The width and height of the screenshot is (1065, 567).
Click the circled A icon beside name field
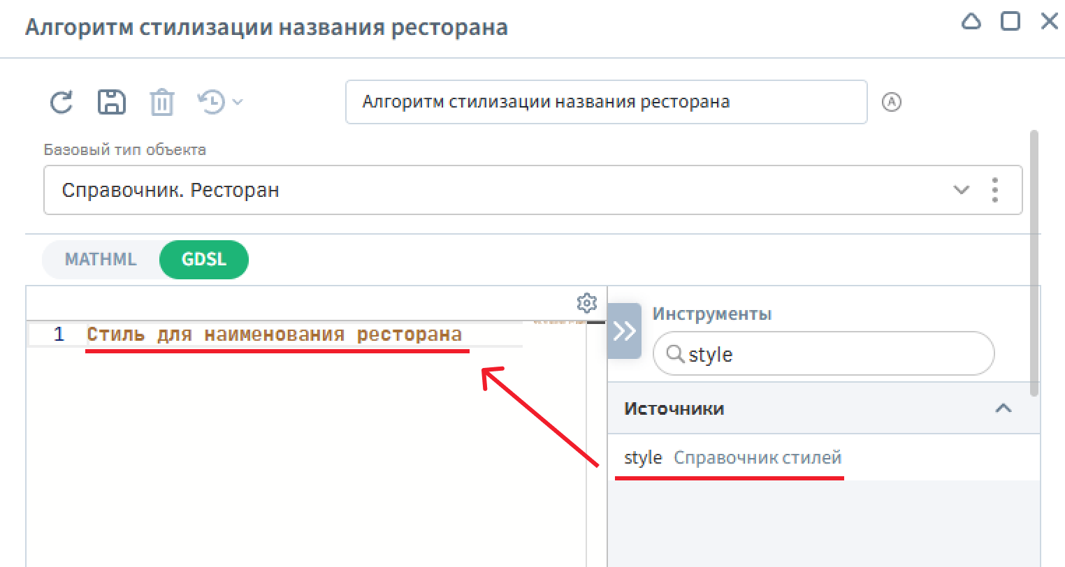891,102
